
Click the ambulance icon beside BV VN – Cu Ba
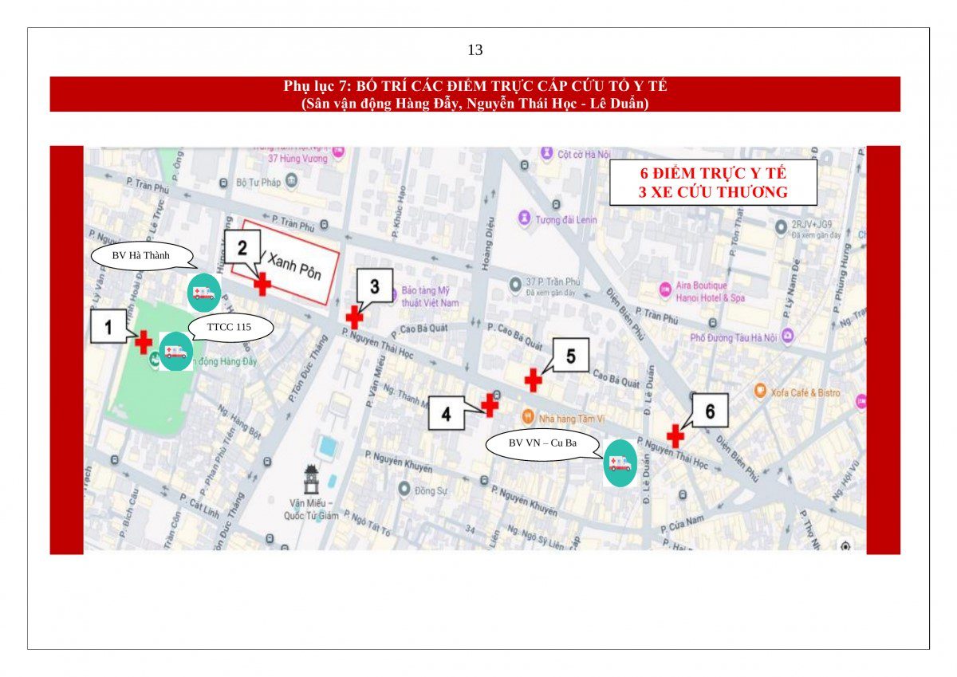(x=620, y=463)
